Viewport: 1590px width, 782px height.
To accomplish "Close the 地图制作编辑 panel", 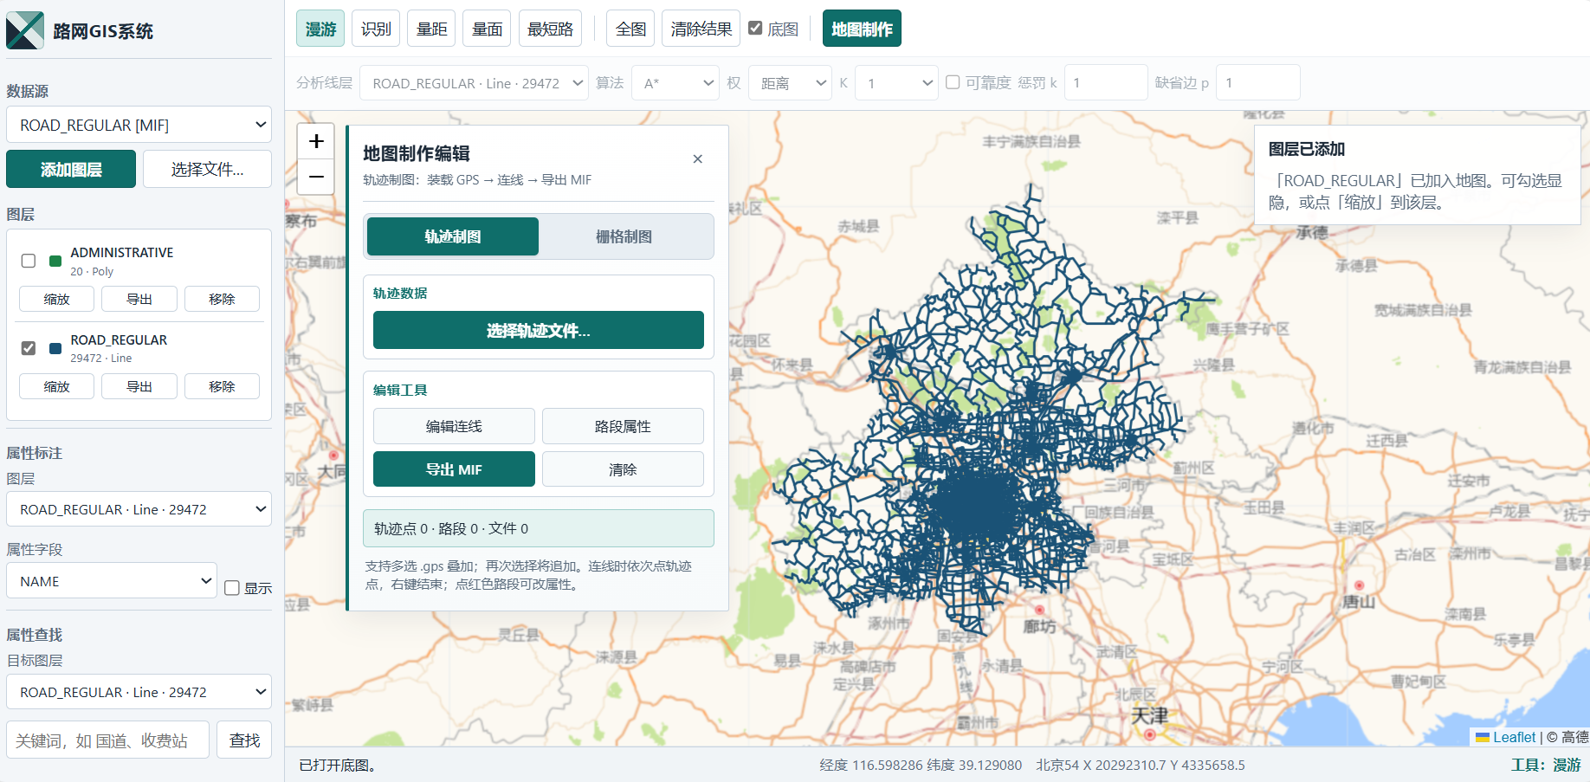I will coord(697,158).
